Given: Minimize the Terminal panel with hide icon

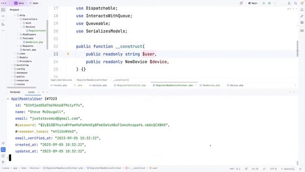Looking at the screenshot, I should click(295, 92).
